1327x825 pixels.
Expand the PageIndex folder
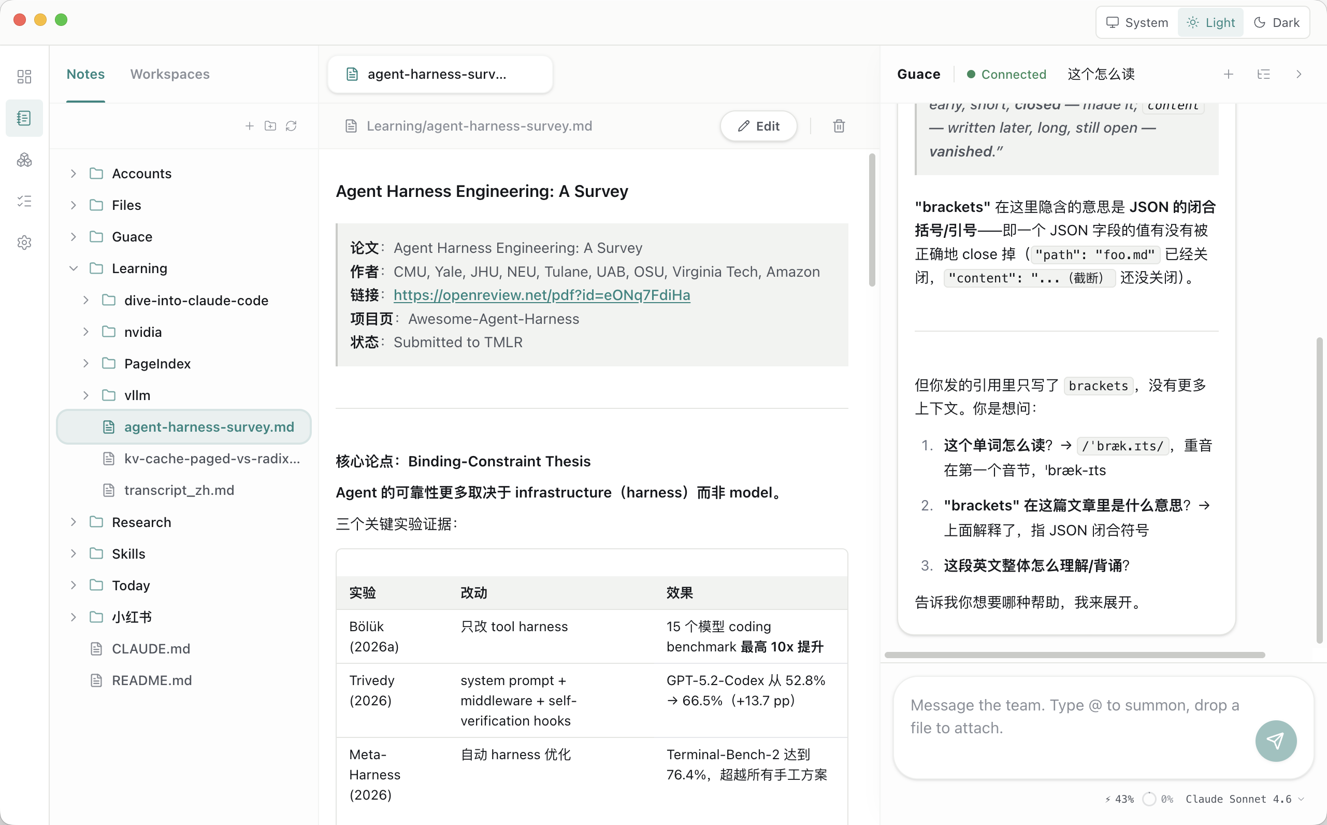point(85,363)
